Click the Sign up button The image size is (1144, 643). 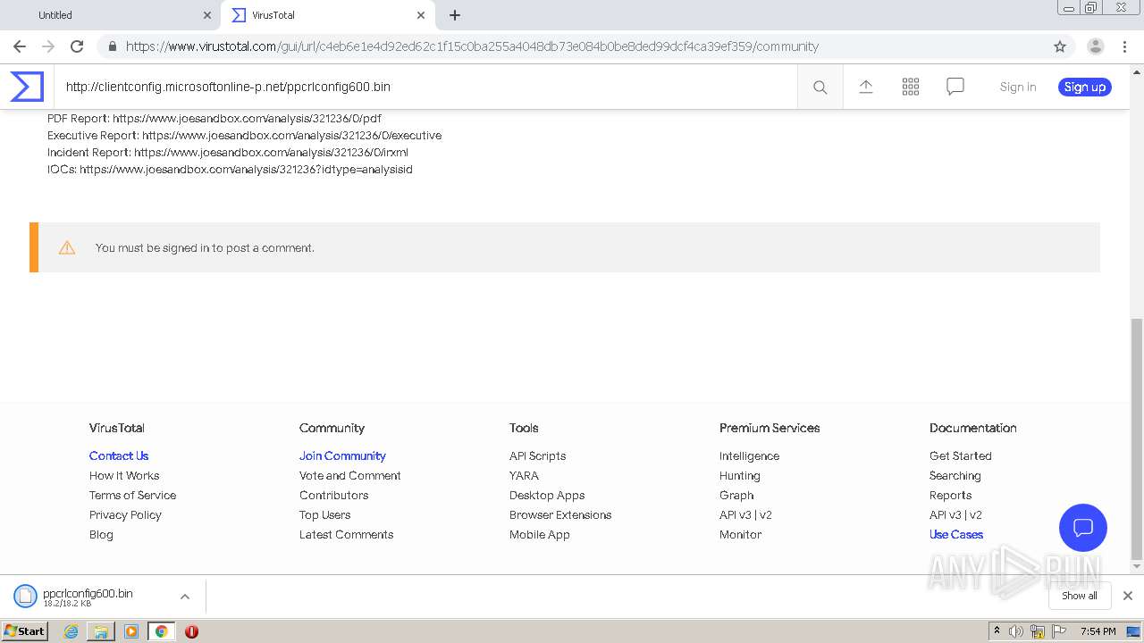(1085, 87)
